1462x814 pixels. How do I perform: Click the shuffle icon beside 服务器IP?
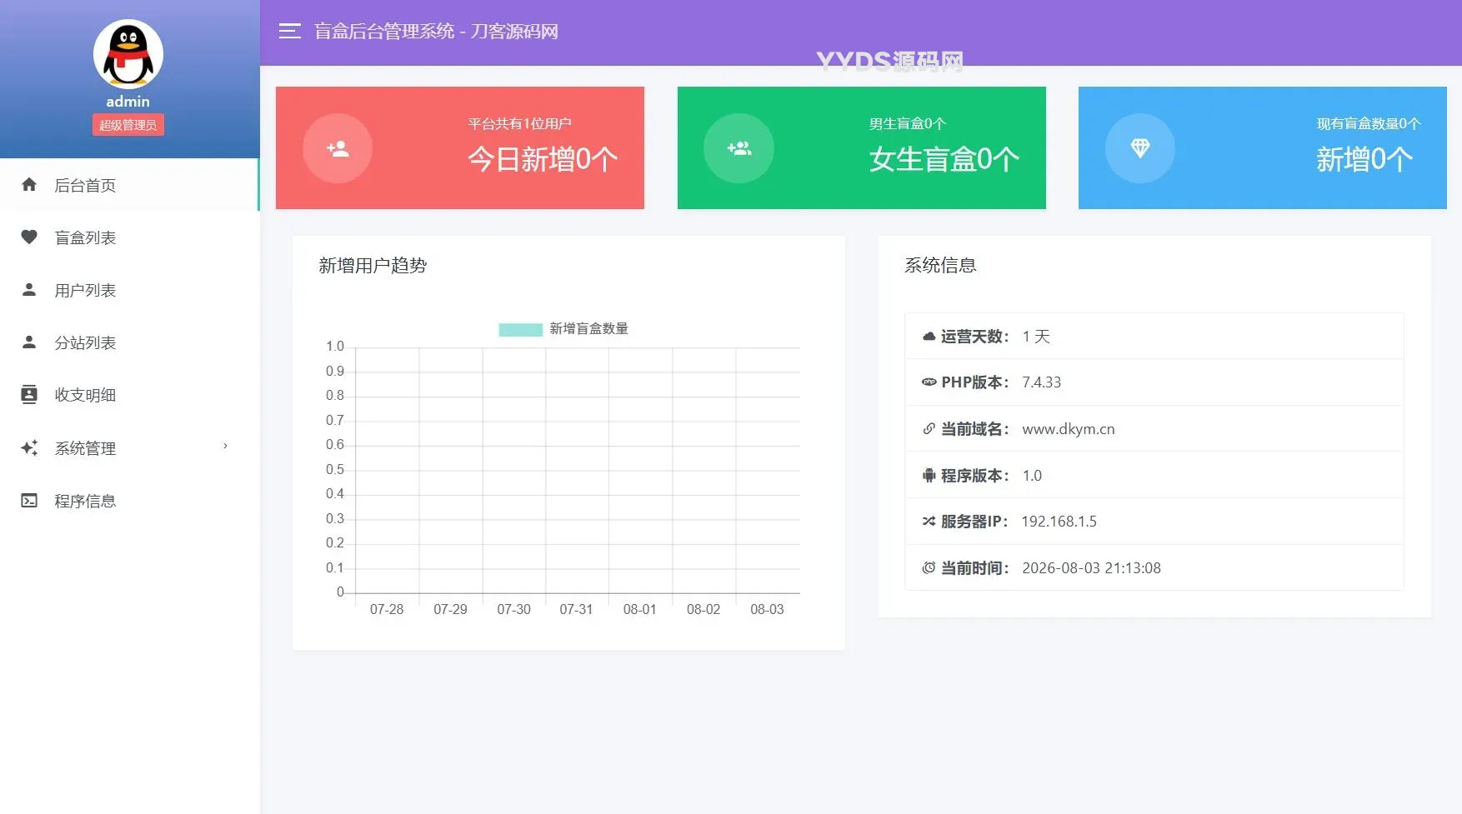pos(929,522)
